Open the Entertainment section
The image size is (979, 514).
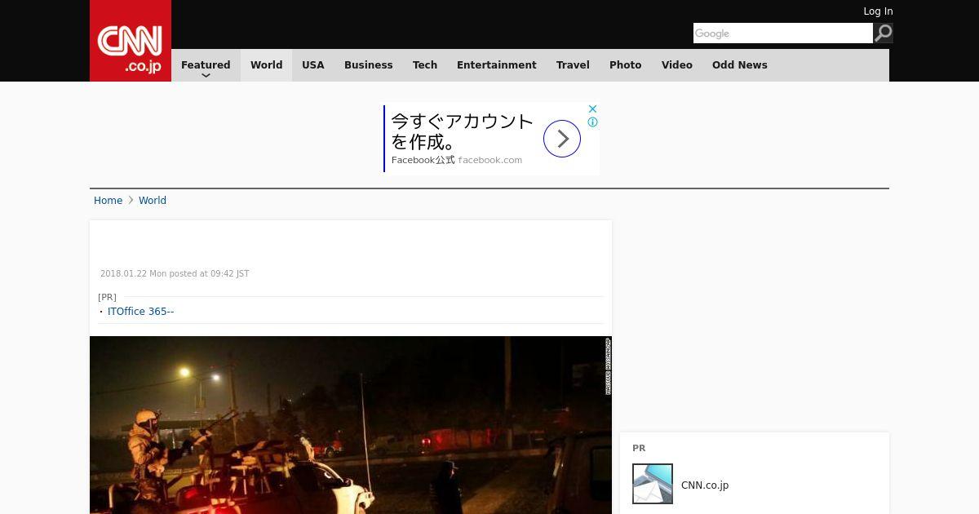pos(497,65)
